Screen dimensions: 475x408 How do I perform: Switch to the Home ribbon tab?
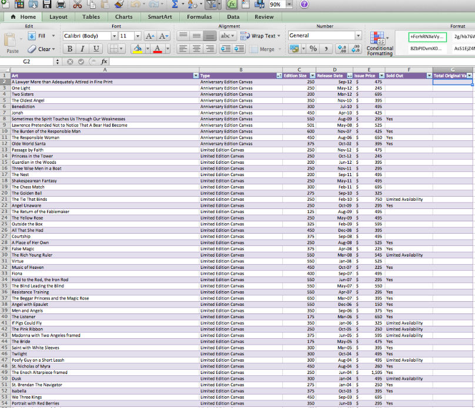pyautogui.click(x=24, y=17)
